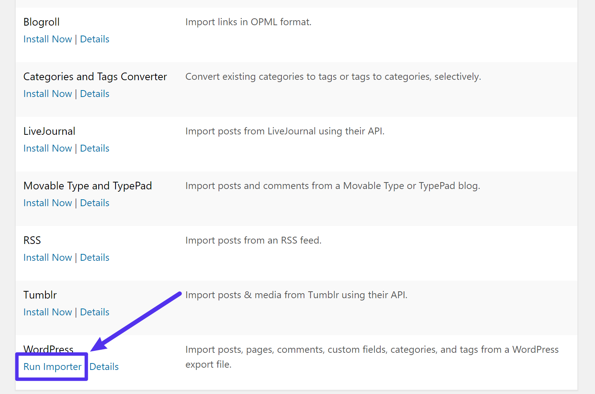This screenshot has width=595, height=394.
Task: Select the Blogroll importer row title
Action: click(41, 22)
